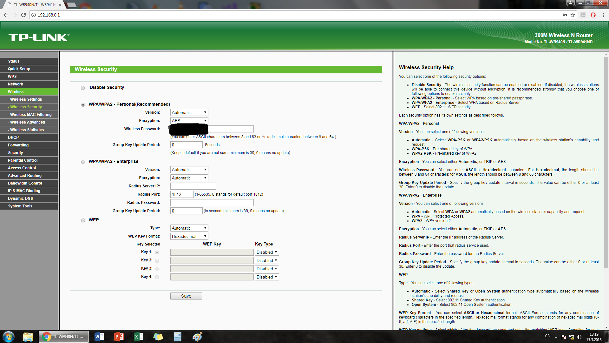Viewport: 609px width, 343px height.
Task: Open Excel from the taskbar
Action: pos(139,337)
